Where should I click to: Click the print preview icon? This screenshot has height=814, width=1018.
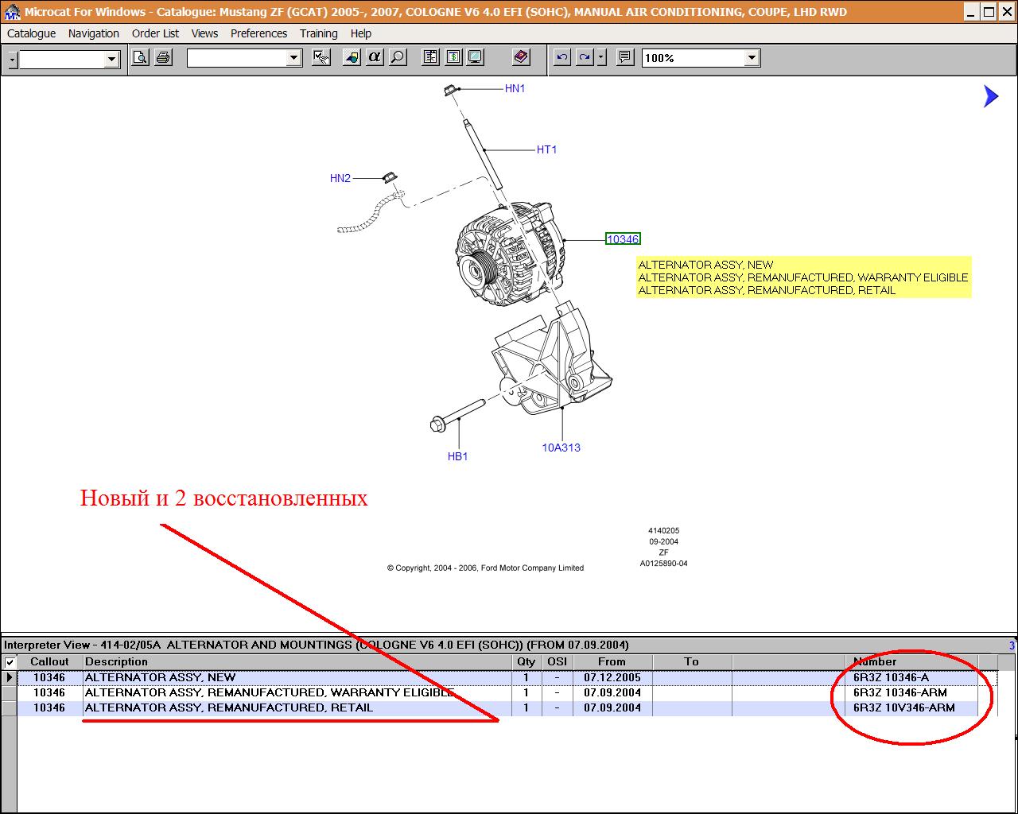pyautogui.click(x=140, y=57)
